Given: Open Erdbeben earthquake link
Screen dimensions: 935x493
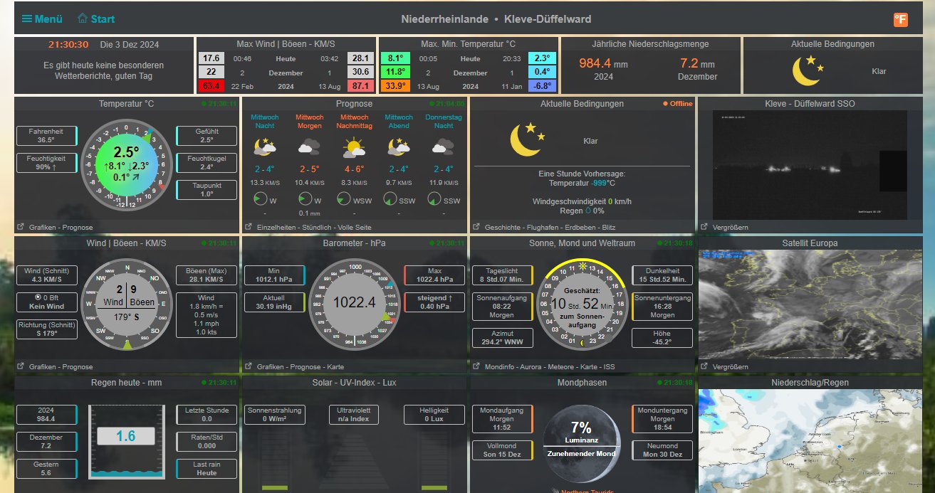Looking at the screenshot, I should click(x=580, y=228).
